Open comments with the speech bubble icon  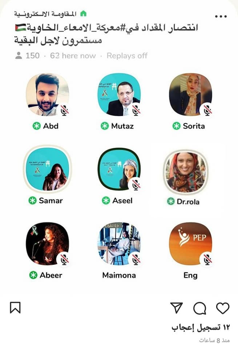click(199, 308)
